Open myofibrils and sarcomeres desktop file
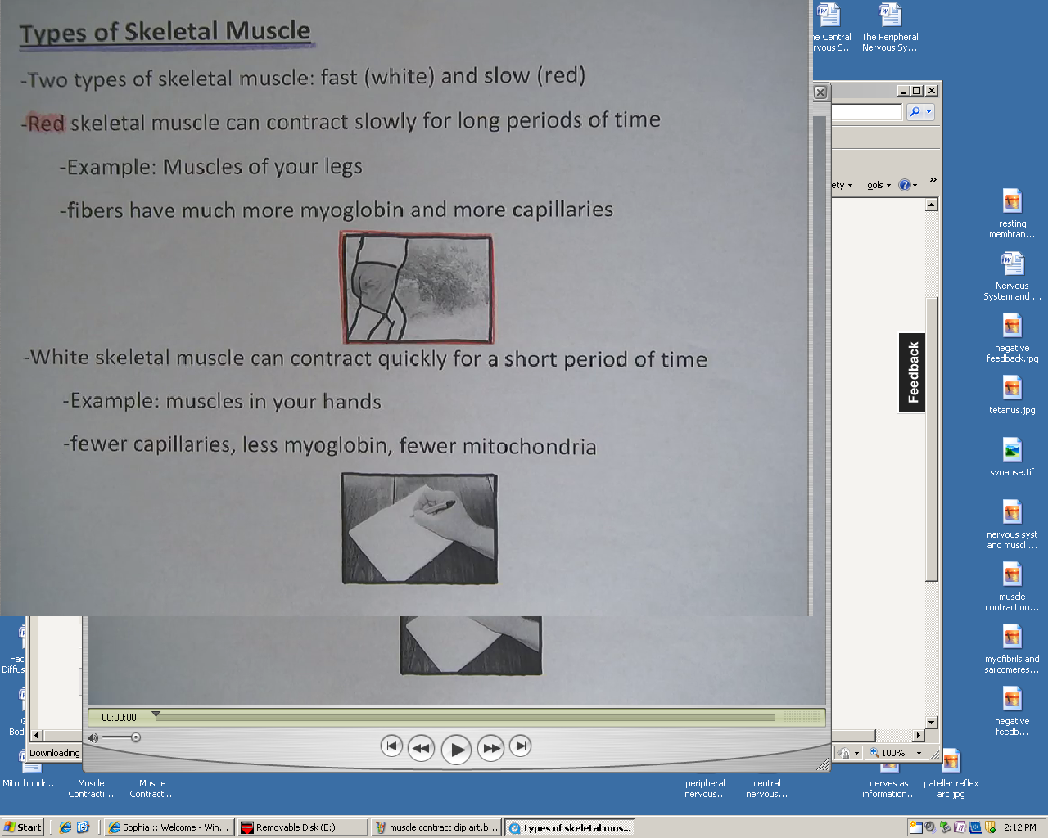Screen dimensions: 1048x838 [1012, 649]
